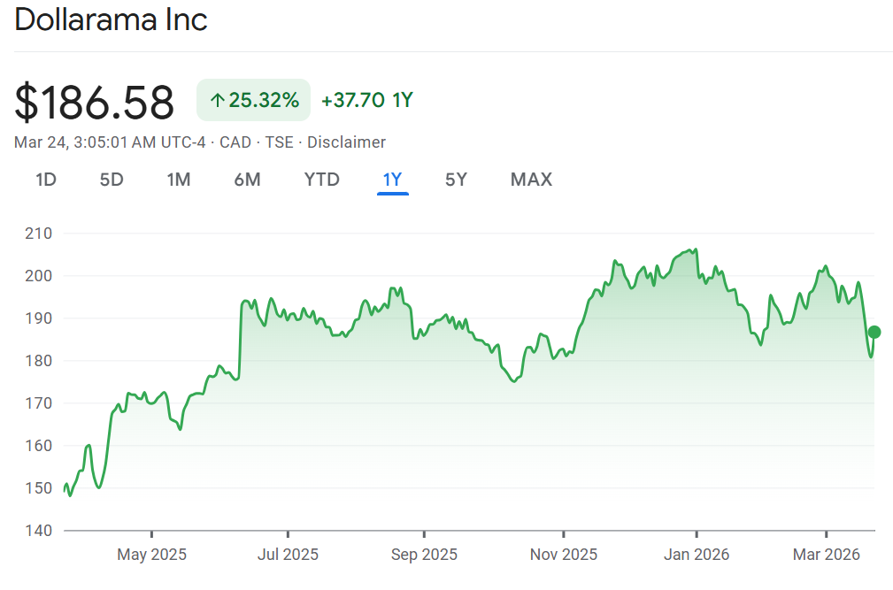Screen dimensions: 893x590
Task: Show the 1M chart view
Action: click(x=179, y=180)
